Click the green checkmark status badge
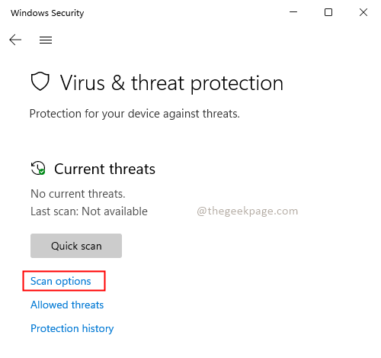The image size is (381, 358). pos(43,172)
